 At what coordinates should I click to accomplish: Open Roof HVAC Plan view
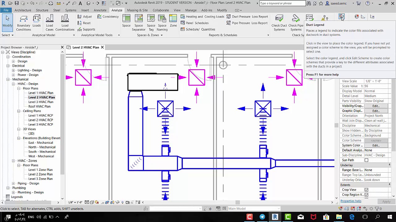point(39,106)
